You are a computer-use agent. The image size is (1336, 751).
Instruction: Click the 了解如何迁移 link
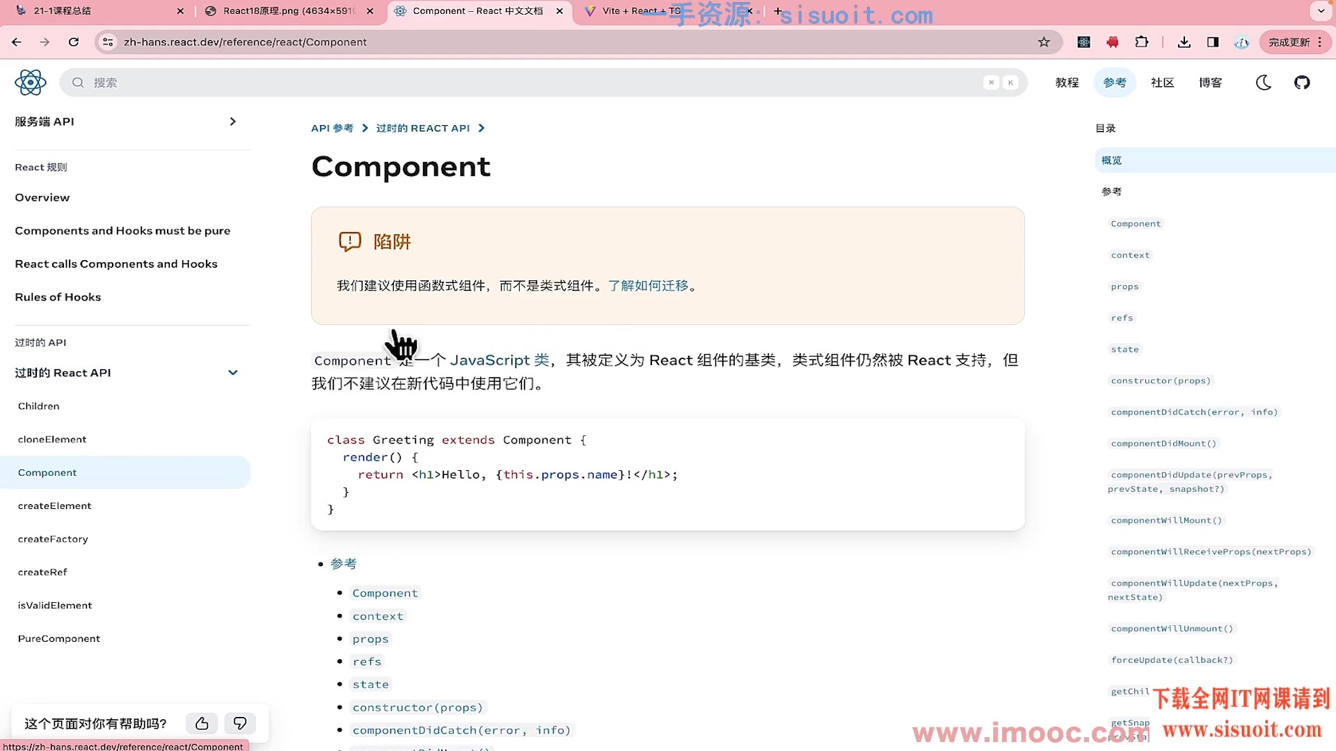tap(649, 285)
